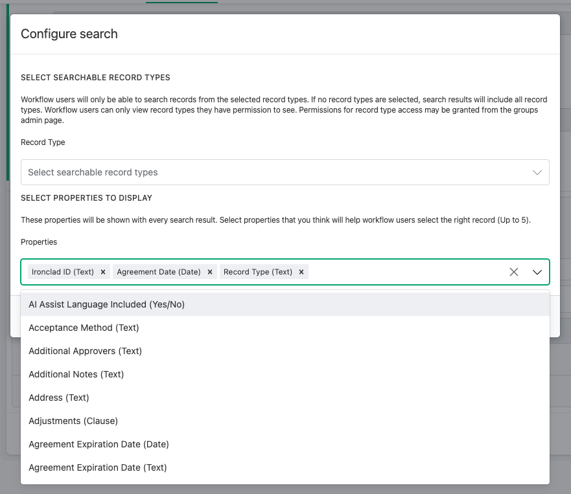
Task: Choose the Address (Text) option
Action: click(285, 398)
